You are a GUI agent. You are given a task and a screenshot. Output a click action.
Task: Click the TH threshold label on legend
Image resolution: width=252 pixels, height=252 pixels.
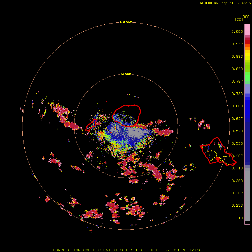(x=241, y=218)
